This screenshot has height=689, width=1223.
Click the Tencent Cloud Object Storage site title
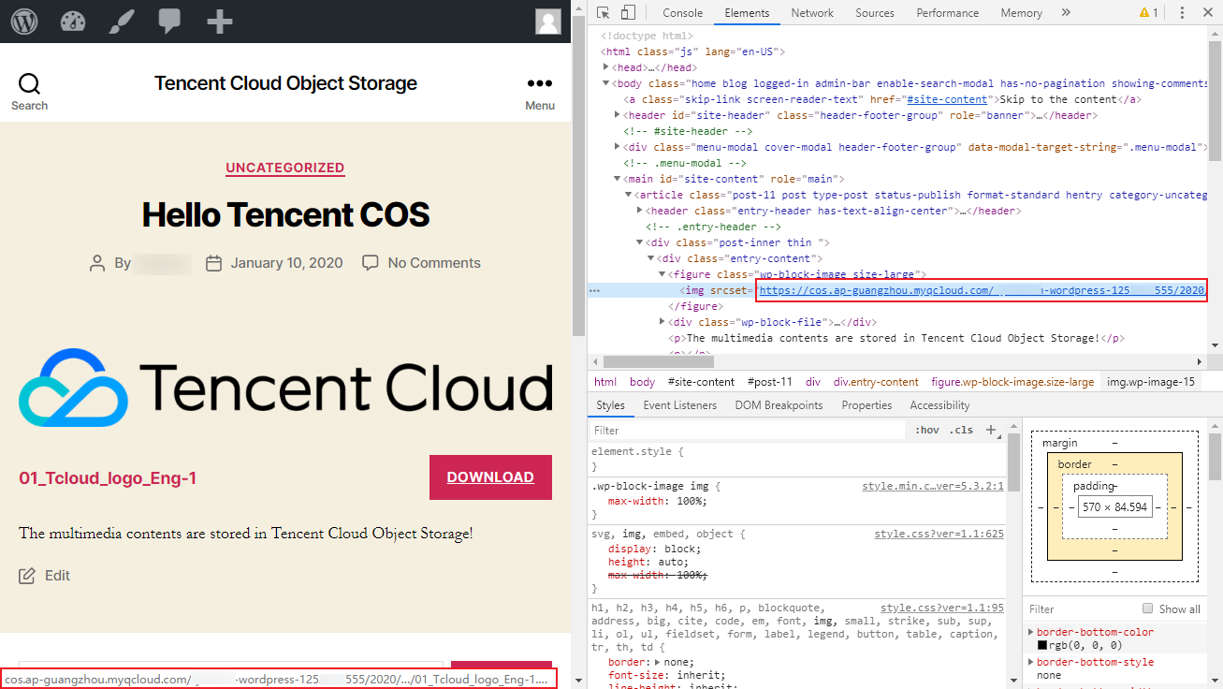(x=285, y=83)
